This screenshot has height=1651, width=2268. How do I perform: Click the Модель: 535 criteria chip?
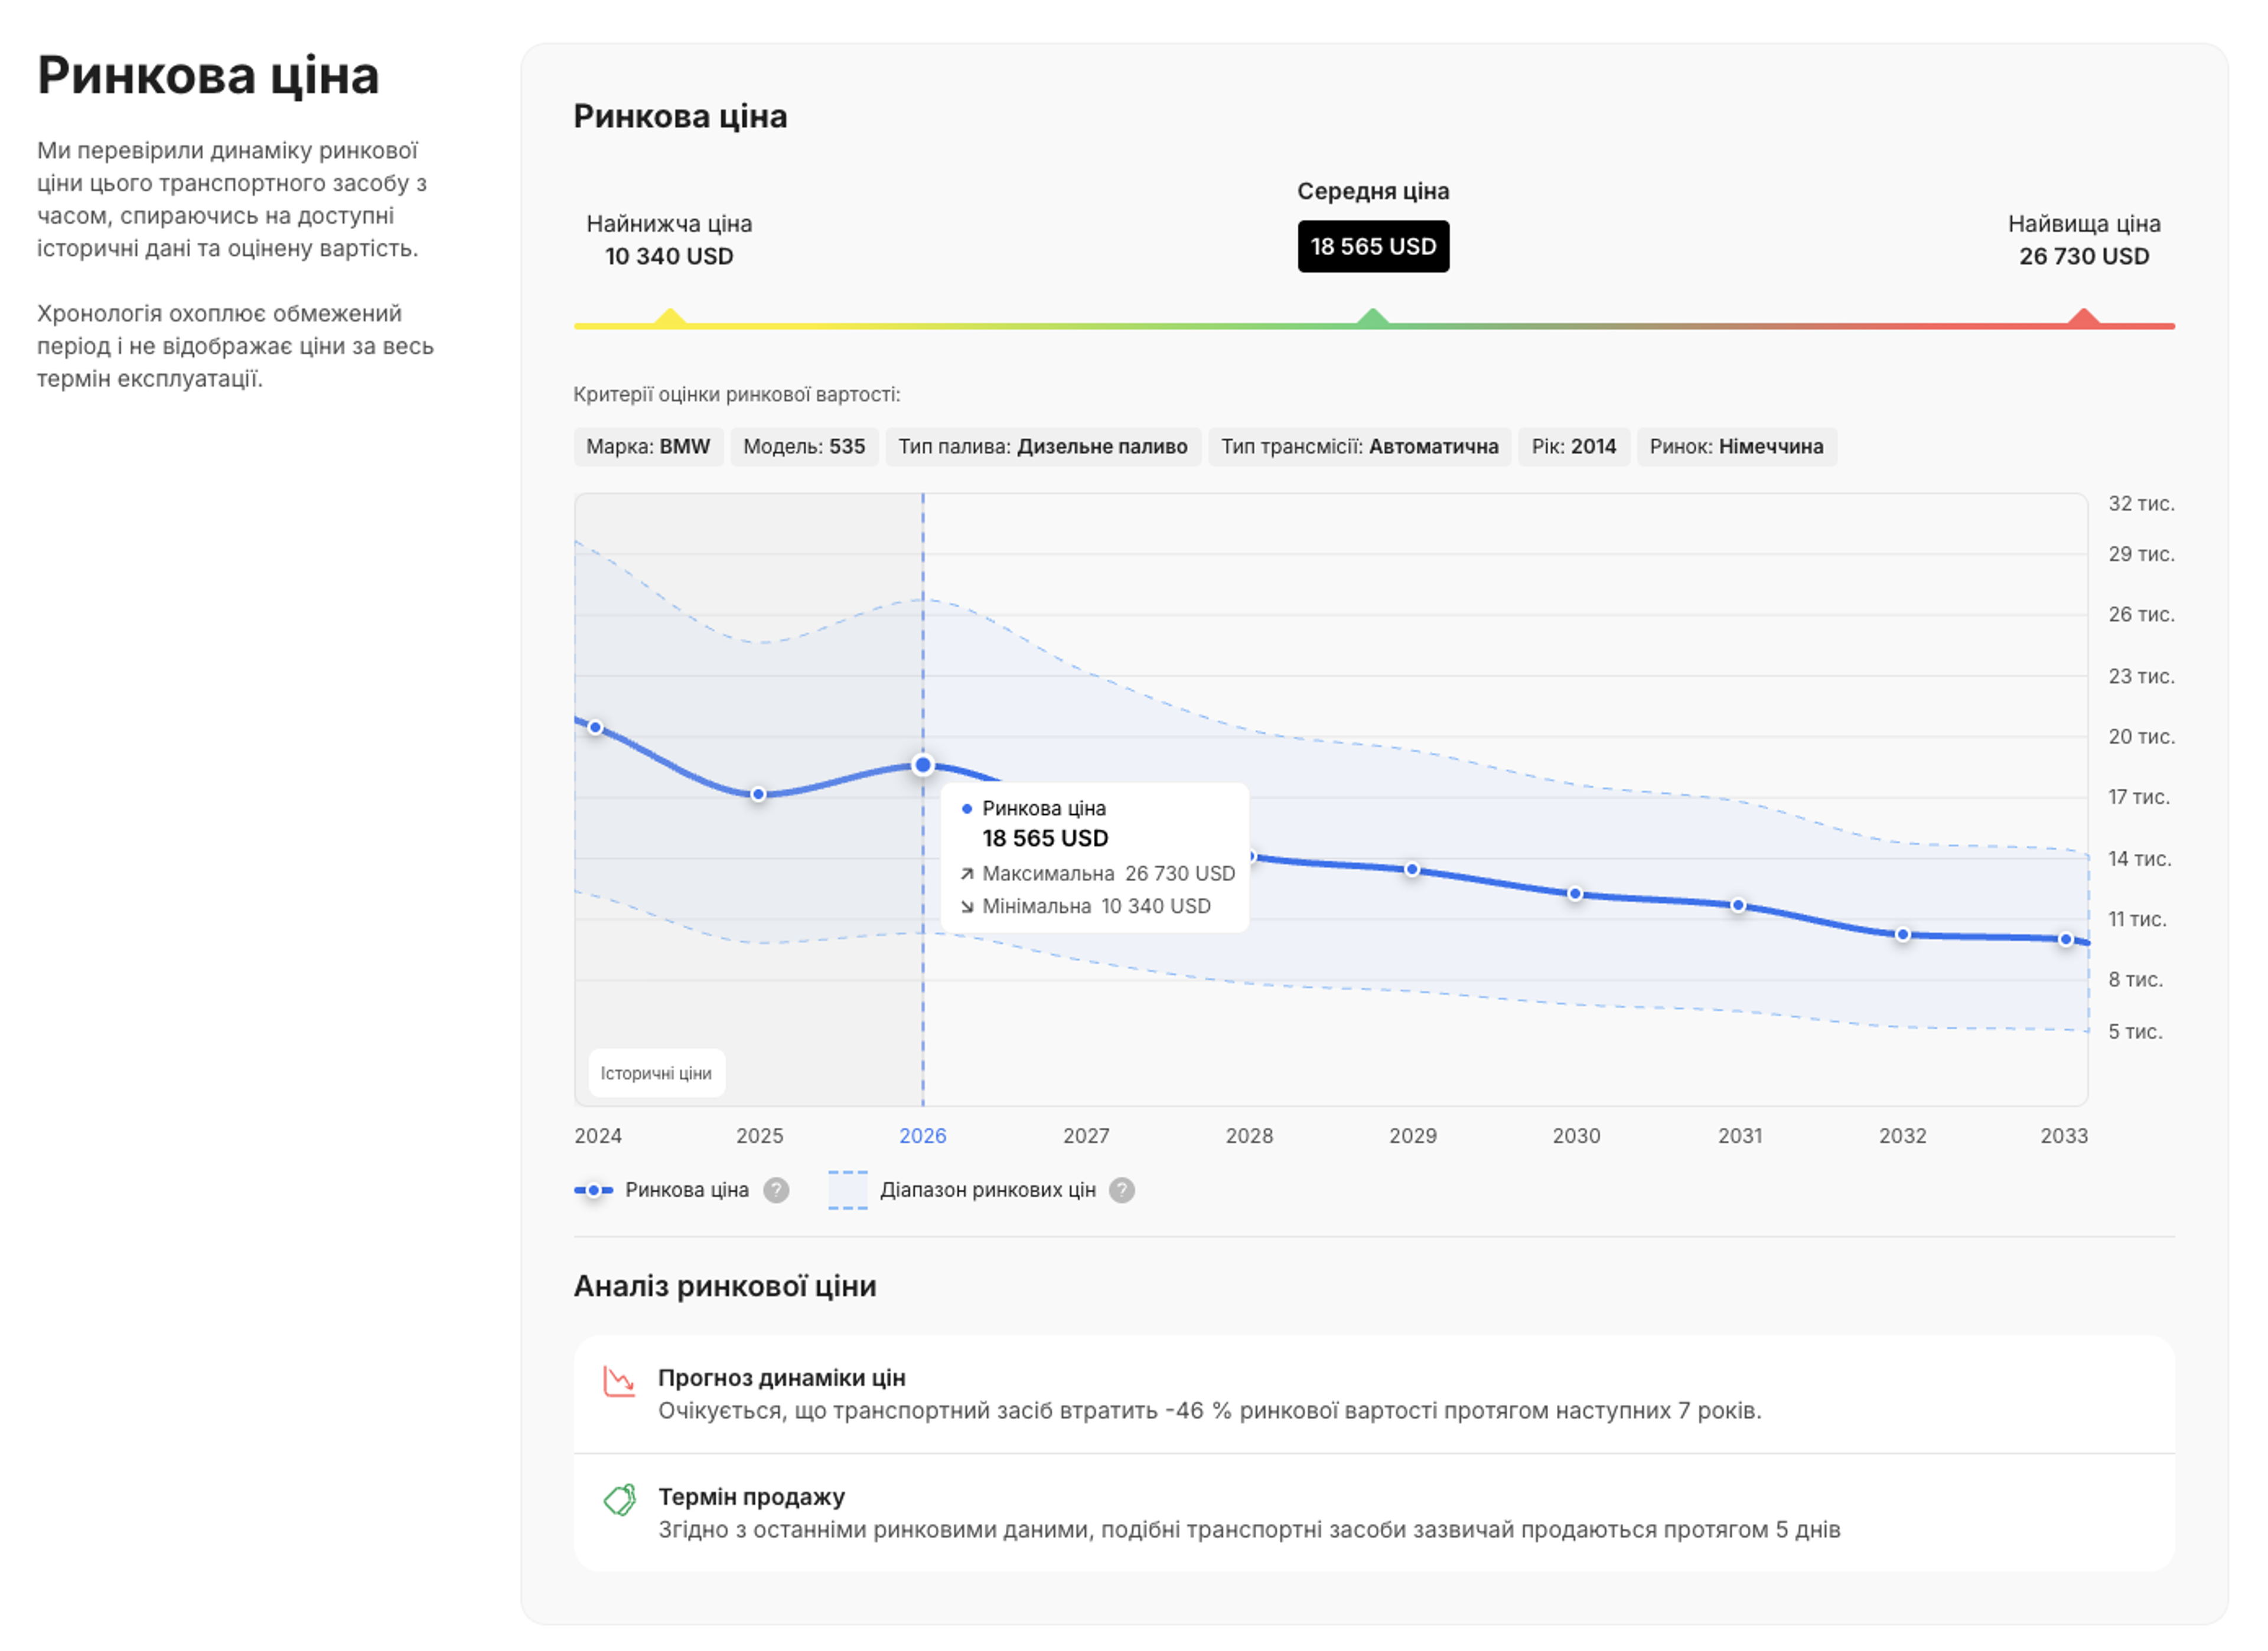click(x=804, y=447)
